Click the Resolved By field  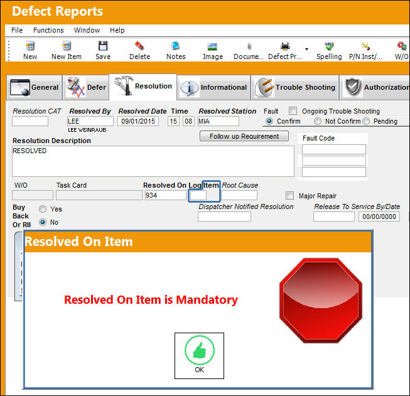coord(90,121)
